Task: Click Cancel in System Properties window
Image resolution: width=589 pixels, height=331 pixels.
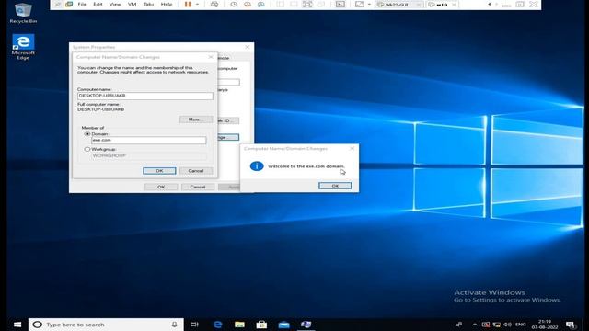Action: (197, 187)
